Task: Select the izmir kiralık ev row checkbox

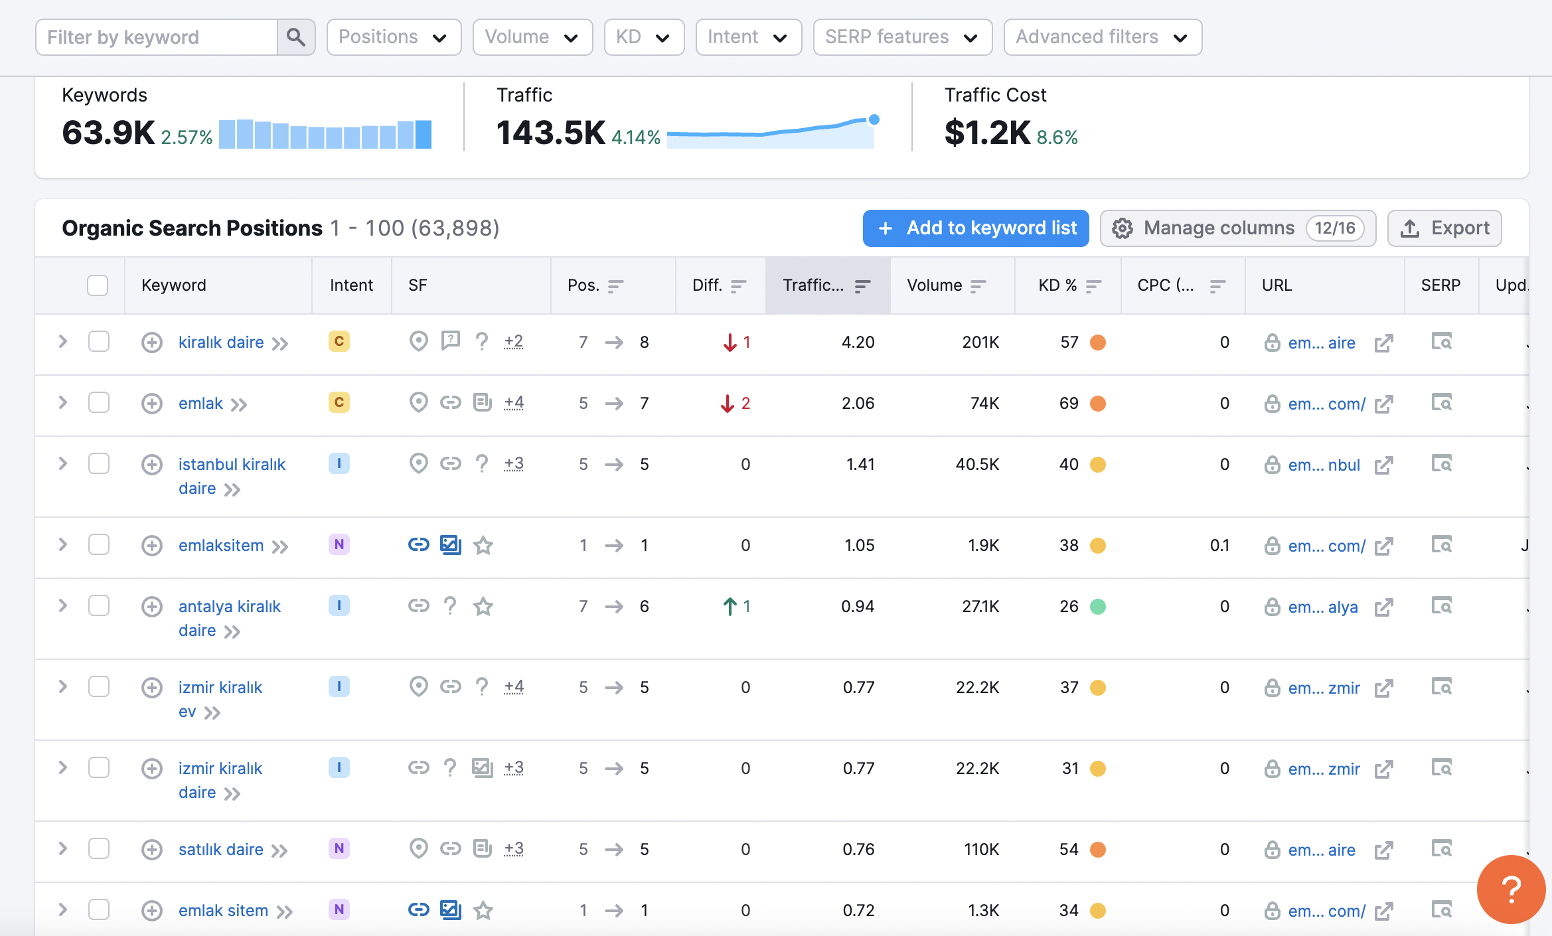Action: [x=99, y=686]
